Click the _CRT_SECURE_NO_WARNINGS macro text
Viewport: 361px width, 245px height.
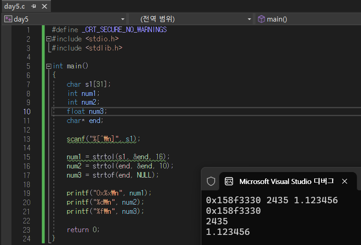[124, 30]
